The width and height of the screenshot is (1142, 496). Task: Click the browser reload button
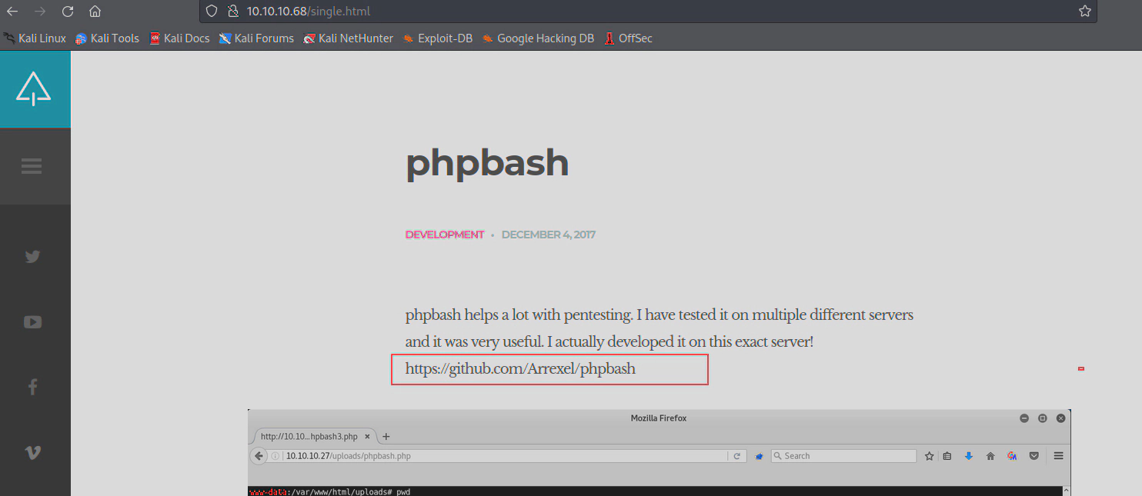pos(68,12)
